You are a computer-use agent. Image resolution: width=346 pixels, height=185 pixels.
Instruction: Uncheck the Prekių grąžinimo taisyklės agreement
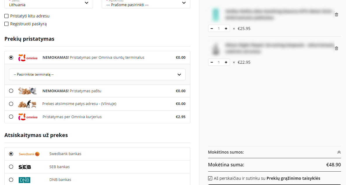210,178
